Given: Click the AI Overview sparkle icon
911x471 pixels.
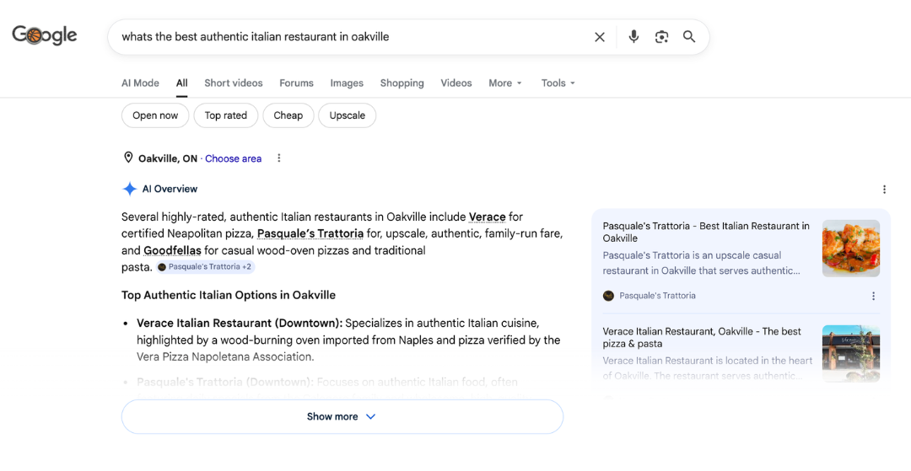Looking at the screenshot, I should (130, 189).
